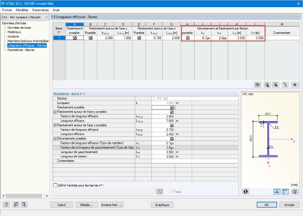Screen dimensions: 303x216
Task: Toggle 'Flambement autour de l'axe y possible' checkbox
Action: (x=171, y=112)
